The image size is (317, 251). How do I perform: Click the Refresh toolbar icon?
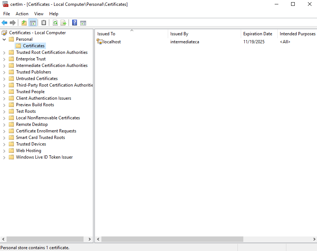pyautogui.click(x=55, y=23)
